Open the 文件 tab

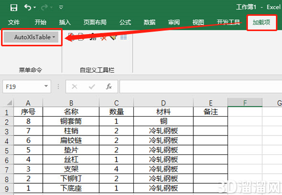coord(14,22)
